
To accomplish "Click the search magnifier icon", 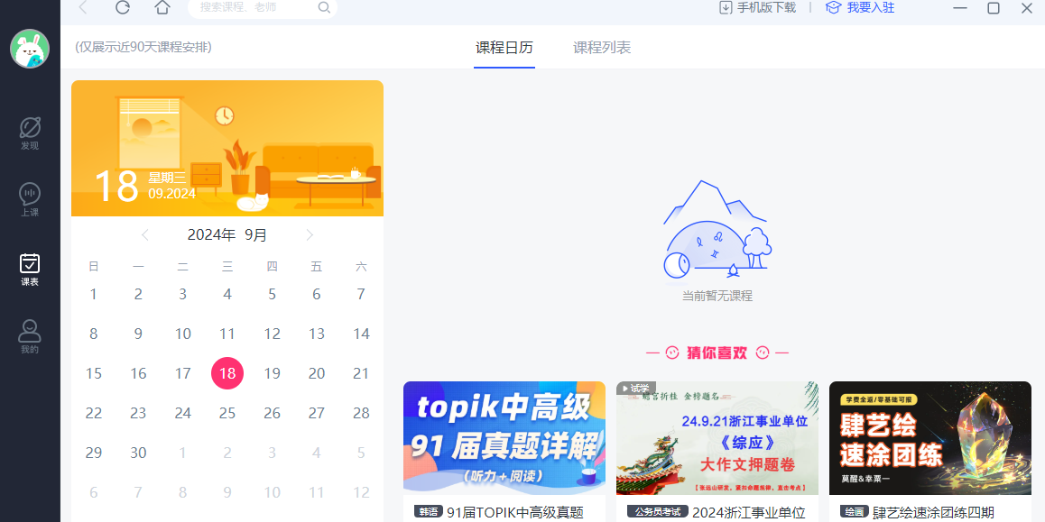I will tap(324, 8).
